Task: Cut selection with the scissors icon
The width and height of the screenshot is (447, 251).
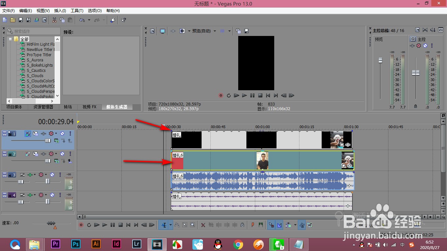Action: click(54, 20)
